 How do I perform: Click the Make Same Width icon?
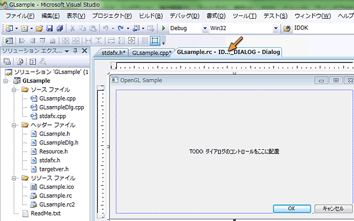(111, 41)
